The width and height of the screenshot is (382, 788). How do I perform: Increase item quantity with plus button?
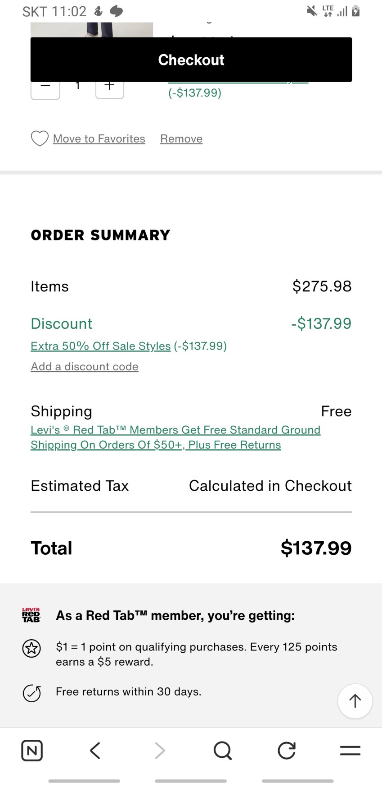[x=110, y=89]
